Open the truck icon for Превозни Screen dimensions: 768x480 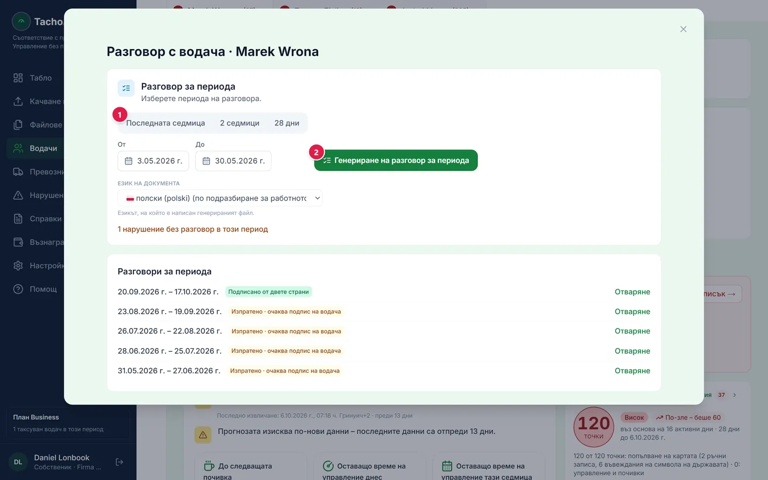point(18,172)
